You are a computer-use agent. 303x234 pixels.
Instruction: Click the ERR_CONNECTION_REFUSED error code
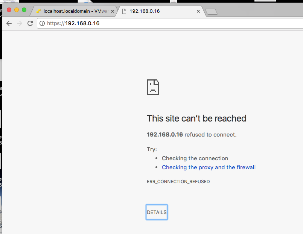(178, 182)
